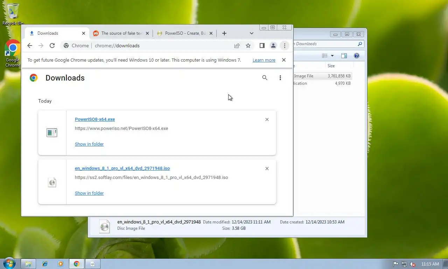Close the Reddit fake text tab
Screen dimensions: 448x269
[147, 33]
